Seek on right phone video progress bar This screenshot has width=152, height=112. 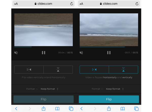tap(109, 47)
